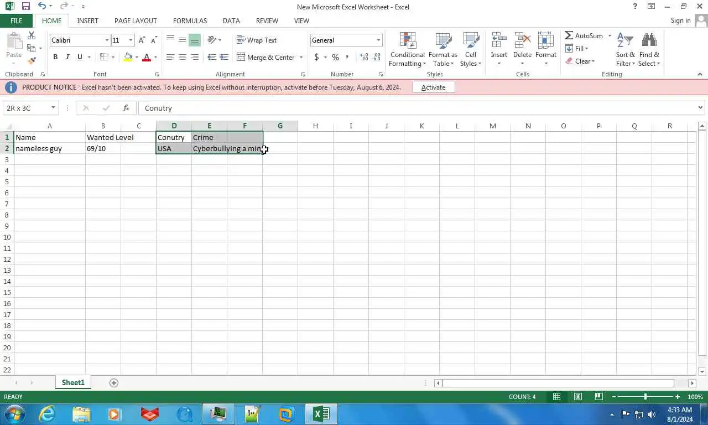Image resolution: width=708 pixels, height=425 pixels.
Task: Click the Undo arrow icon
Action: coord(42,7)
